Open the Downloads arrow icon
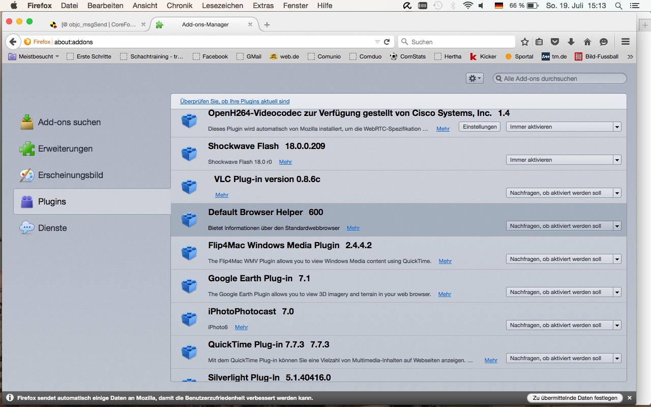Viewport: 651px width, 407px height. pos(571,42)
